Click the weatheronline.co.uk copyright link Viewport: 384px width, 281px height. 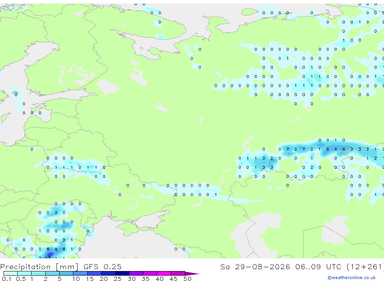352,278
